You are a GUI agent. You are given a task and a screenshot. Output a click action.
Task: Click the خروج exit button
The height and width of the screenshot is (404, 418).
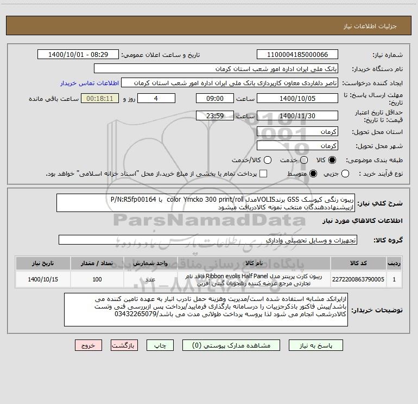coord(88,345)
